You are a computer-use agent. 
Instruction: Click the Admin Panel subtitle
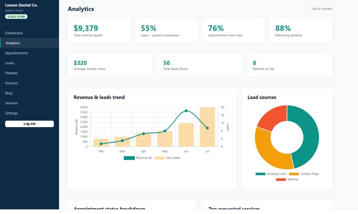coord(14,10)
